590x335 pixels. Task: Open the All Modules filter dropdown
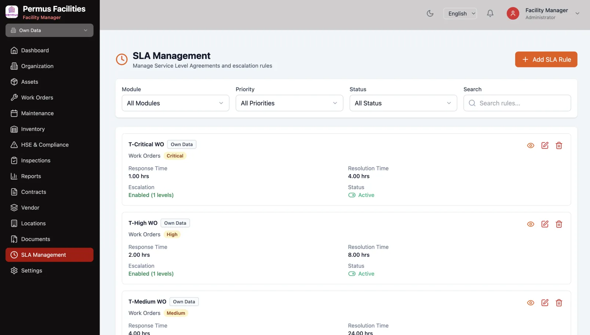click(x=176, y=103)
